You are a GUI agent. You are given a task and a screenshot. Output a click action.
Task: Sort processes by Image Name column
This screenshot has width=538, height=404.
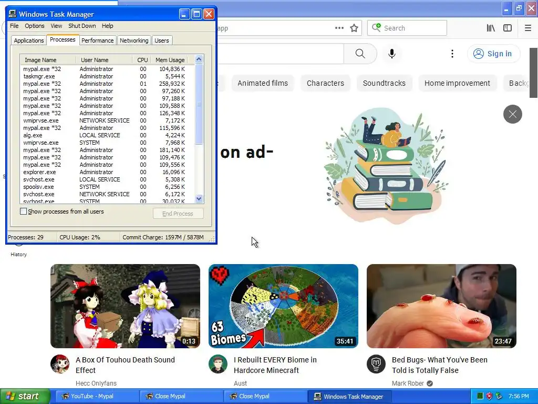[48, 60]
